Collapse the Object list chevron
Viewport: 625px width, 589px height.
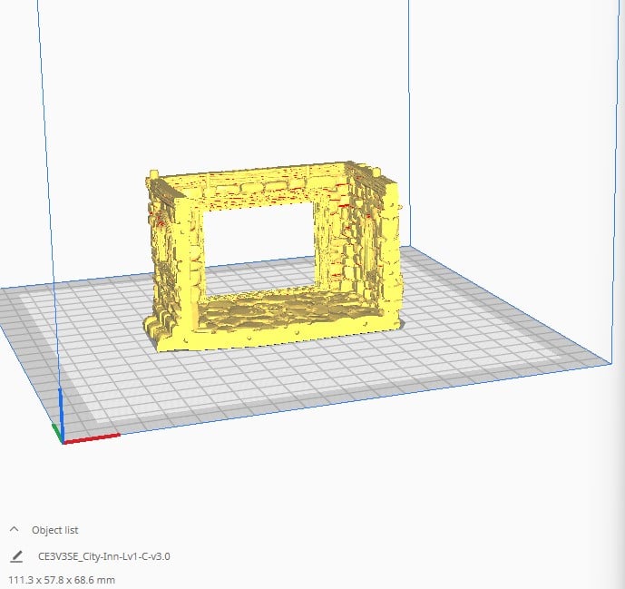pos(14,529)
